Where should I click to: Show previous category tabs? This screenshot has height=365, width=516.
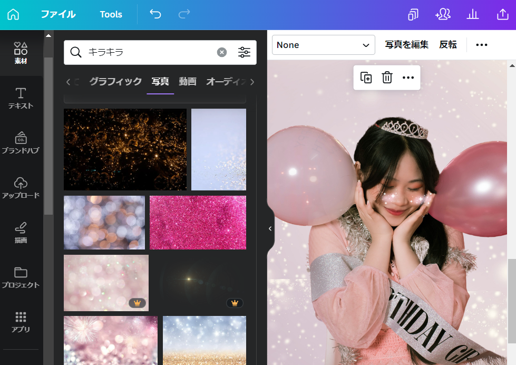click(68, 82)
